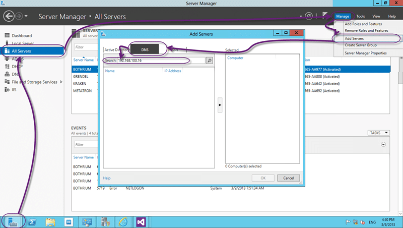Click the forward navigation arrow
Screen dimensions: 403x228
pyautogui.click(x=19, y=16)
